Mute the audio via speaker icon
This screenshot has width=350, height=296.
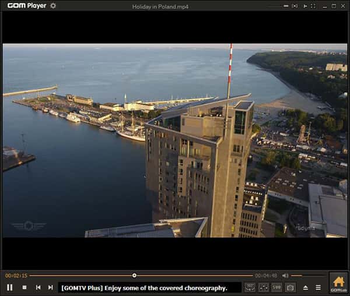[x=285, y=276]
